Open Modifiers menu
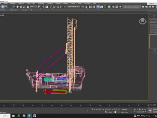Screen dimensions: 157x118 [13, 4]
